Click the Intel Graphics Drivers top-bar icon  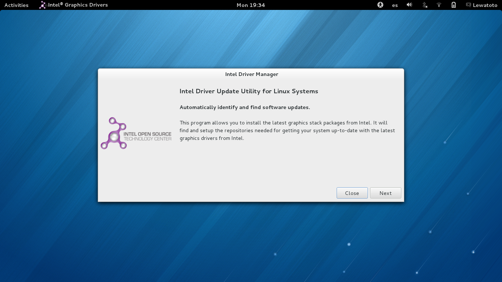(43, 5)
